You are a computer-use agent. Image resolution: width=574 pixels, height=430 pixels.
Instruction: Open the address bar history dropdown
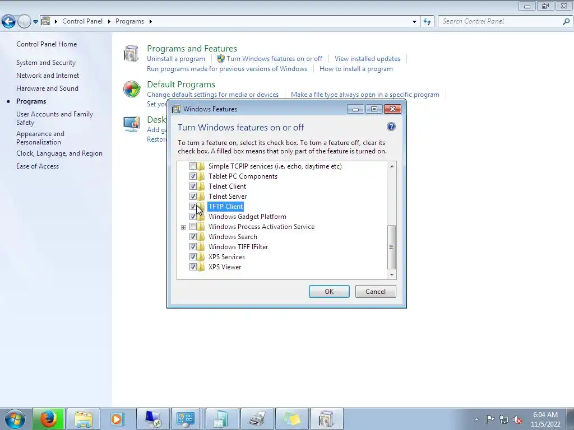click(x=414, y=22)
